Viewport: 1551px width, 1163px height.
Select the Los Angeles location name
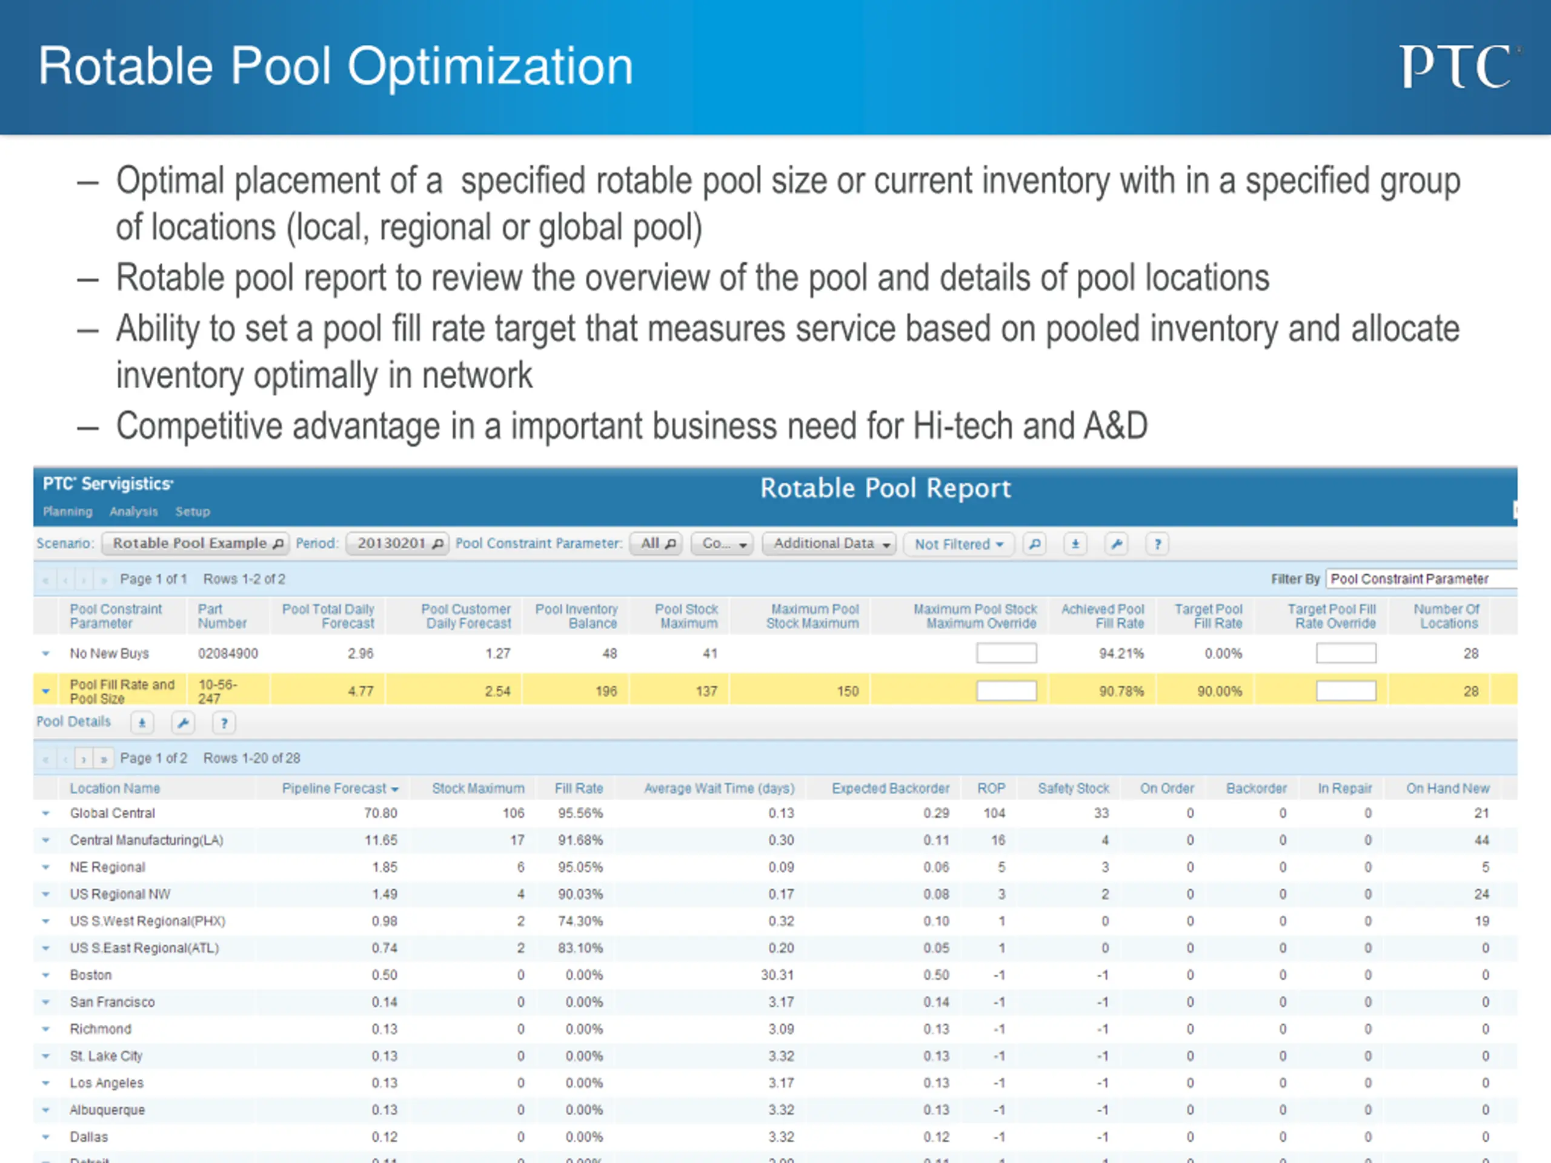107,1083
